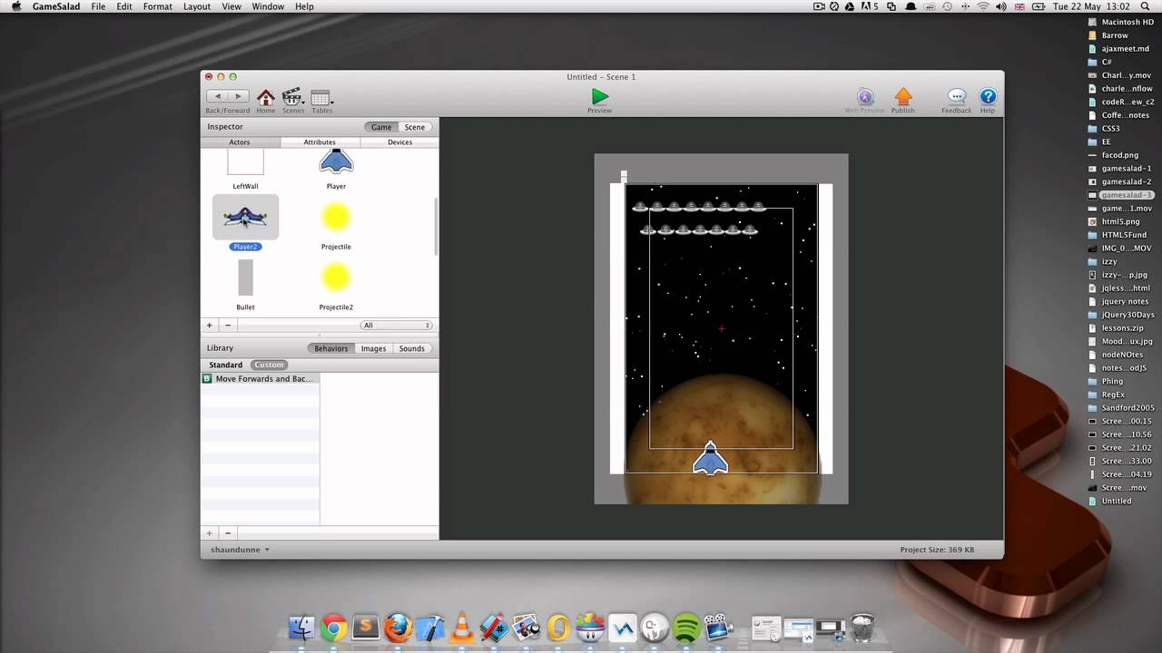Click the Publish arrow icon
This screenshot has width=1162, height=653.
[902, 96]
